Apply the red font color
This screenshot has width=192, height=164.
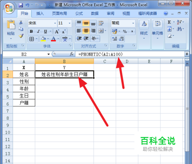53,39
